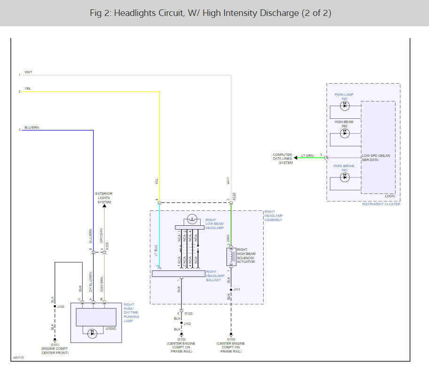Click the High Beam indicator LED symbol
Screen dimensions: 429x377
345,133
